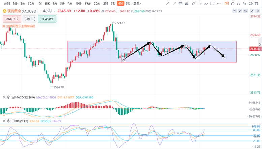Select the text annotation tool

[x=200, y=3]
